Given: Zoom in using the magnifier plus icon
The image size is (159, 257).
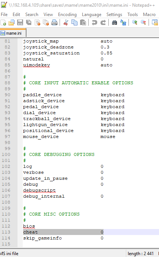Looking at the screenshot, I should tap(135, 22).
